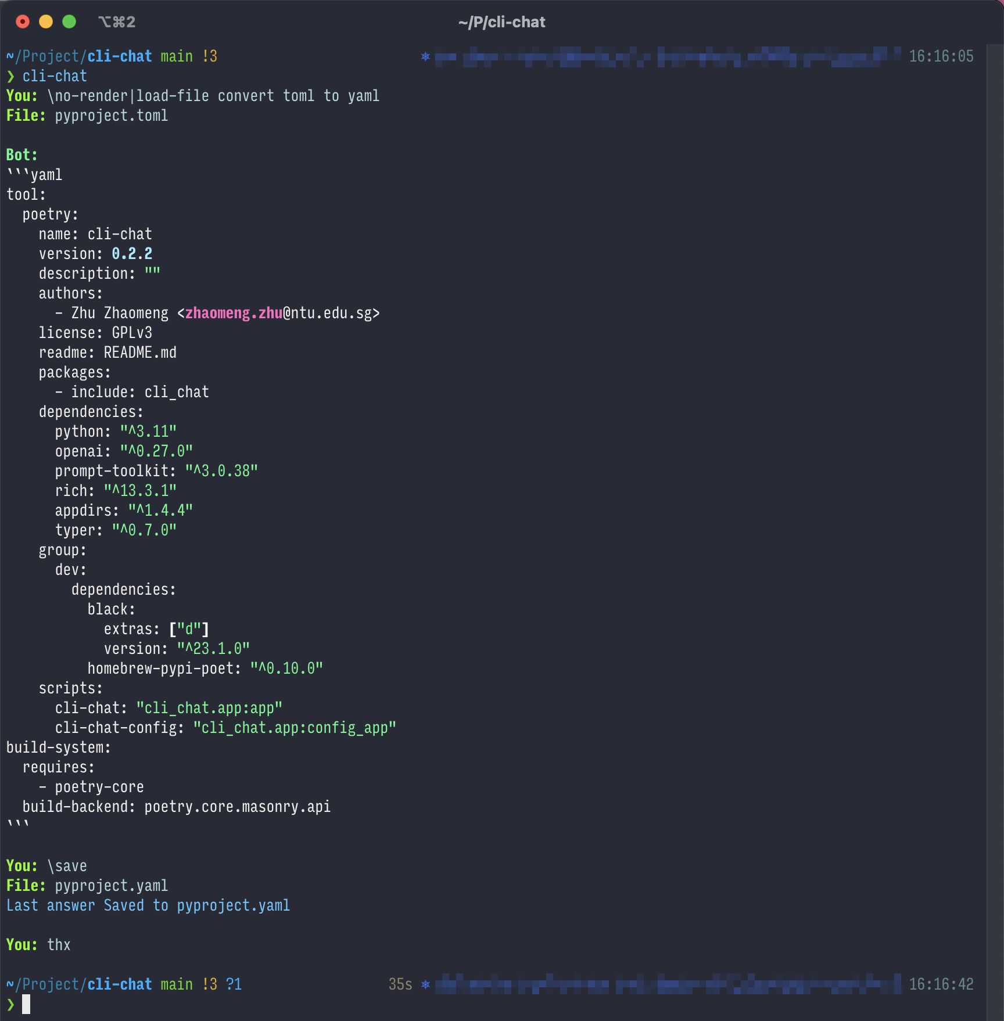The width and height of the screenshot is (1004, 1021).
Task: Click the yellow minimize window button
Action: (46, 21)
